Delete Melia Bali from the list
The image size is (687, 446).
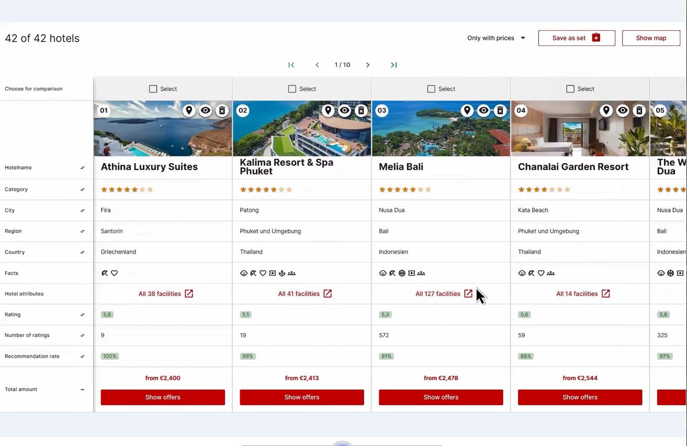[x=501, y=110]
